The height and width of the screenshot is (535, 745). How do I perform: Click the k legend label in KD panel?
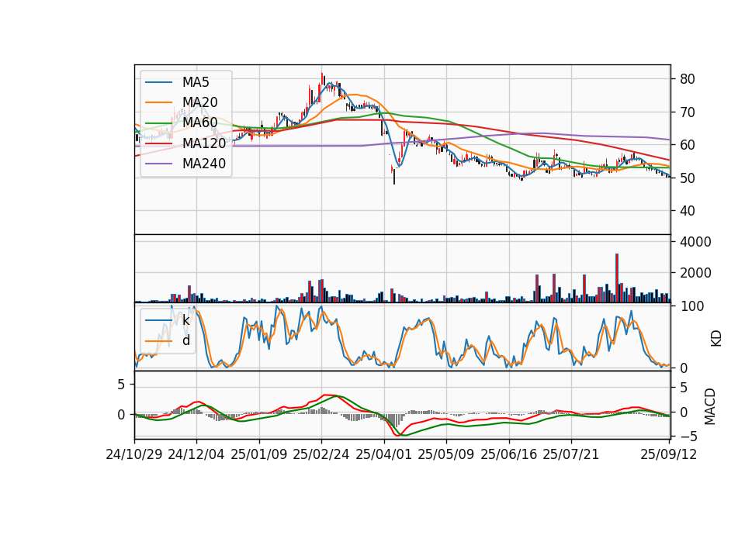tap(185, 320)
